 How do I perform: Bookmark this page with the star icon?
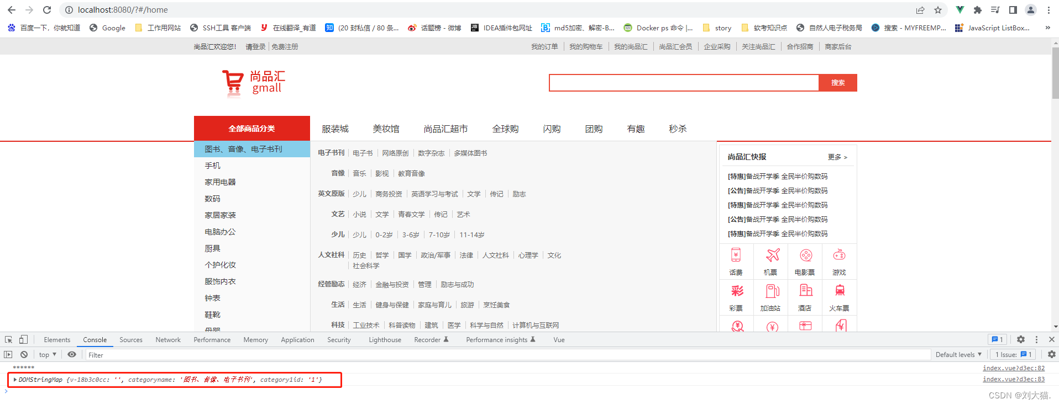pyautogui.click(x=938, y=10)
